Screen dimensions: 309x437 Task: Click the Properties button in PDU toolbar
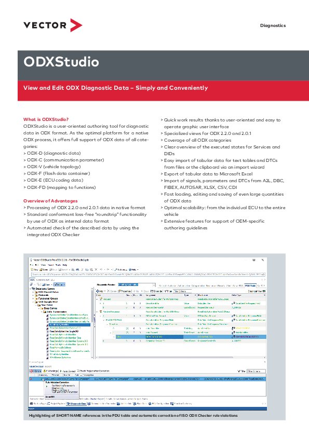124,291
